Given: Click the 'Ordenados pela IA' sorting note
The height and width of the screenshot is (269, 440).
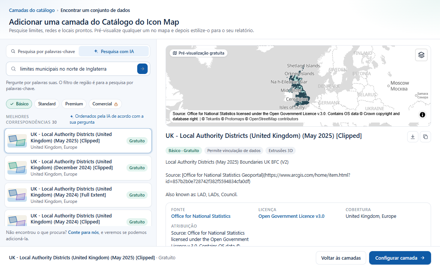Looking at the screenshot, I should (x=107, y=119).
